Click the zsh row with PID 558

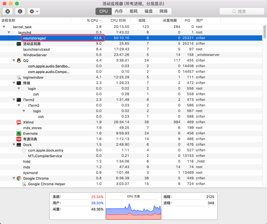(131, 94)
